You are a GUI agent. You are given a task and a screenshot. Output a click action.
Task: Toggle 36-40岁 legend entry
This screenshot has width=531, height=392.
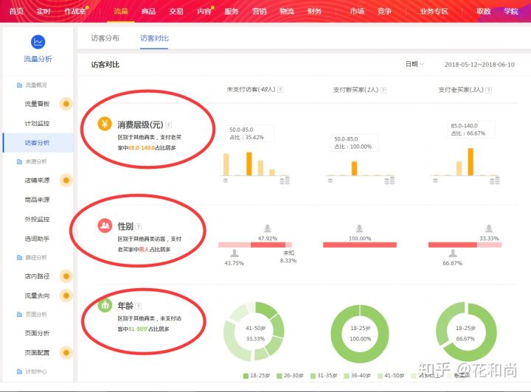tap(357, 376)
